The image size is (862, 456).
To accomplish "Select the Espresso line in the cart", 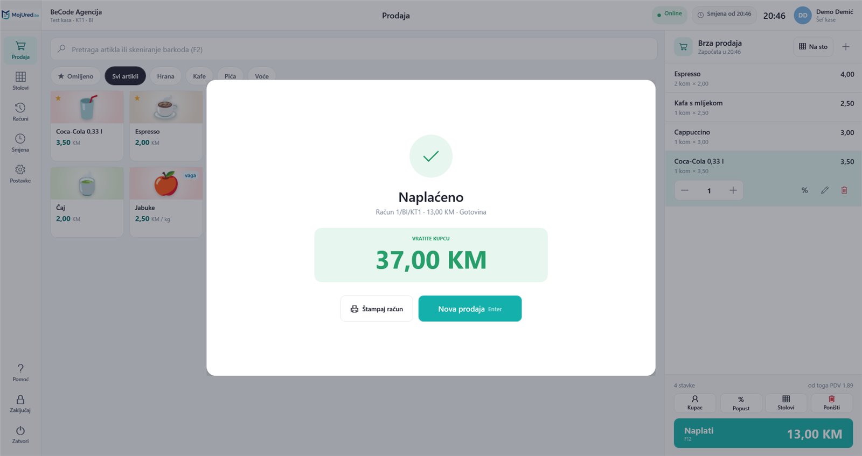I will 763,79.
